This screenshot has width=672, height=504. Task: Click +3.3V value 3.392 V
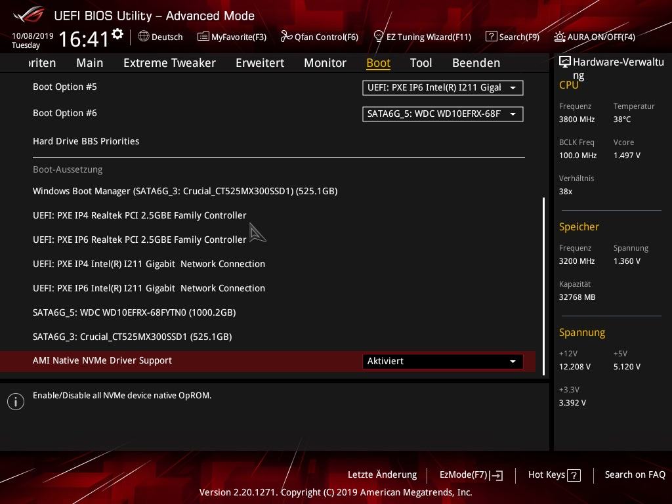572,403
